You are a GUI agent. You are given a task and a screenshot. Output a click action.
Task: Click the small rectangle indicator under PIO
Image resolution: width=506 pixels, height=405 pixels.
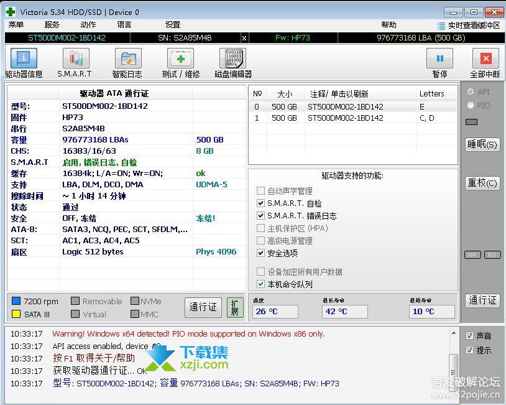[x=471, y=122]
